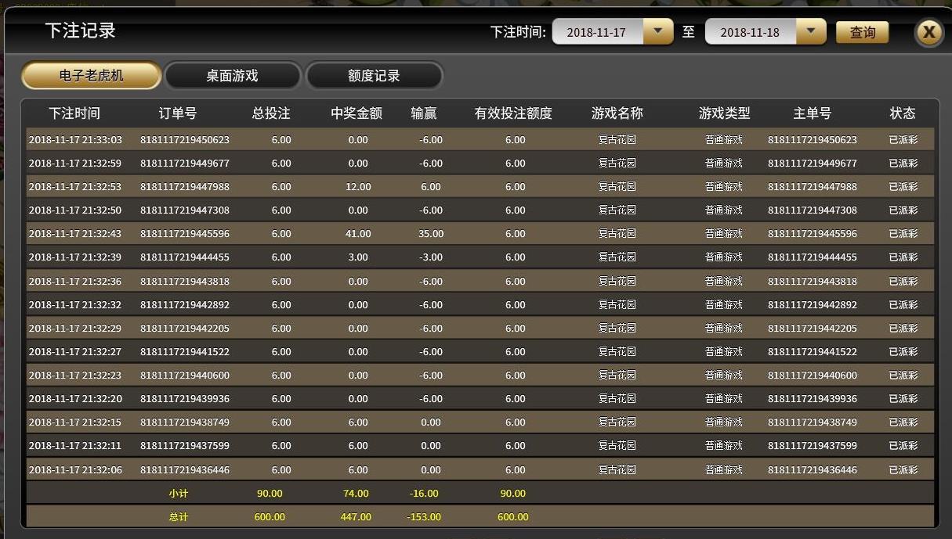
Task: Click the total loss -153.00
Action: (424, 517)
